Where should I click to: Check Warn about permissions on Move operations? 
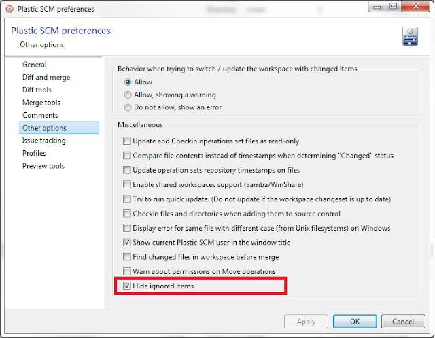click(x=127, y=271)
